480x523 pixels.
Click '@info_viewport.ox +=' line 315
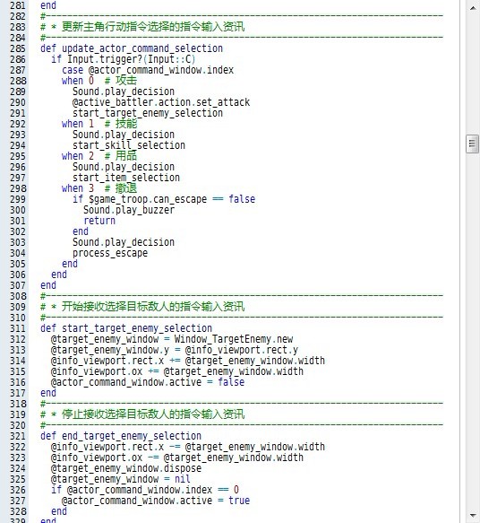pyautogui.click(x=177, y=371)
